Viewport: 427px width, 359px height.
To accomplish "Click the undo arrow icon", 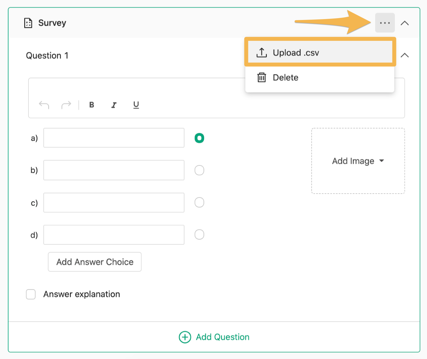I will click(44, 105).
